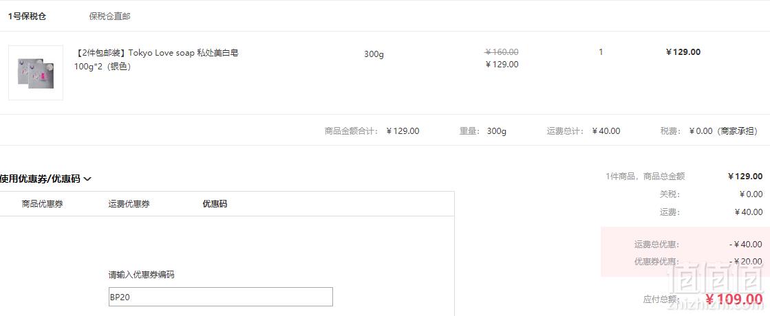Click the bold ¥129.00 item subtotal
This screenshot has height=316, width=770.
point(683,52)
